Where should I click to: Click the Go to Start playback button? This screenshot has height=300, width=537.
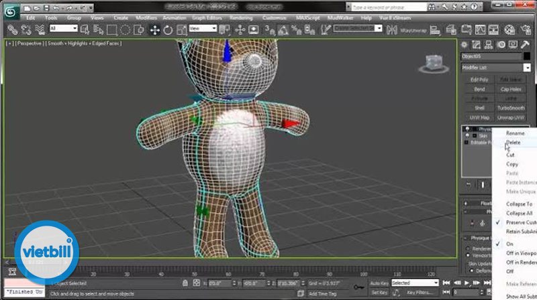tap(446, 283)
